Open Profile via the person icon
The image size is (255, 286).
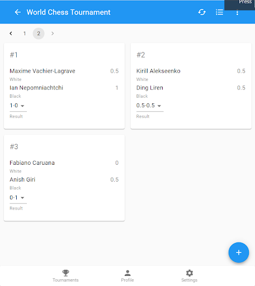click(127, 273)
